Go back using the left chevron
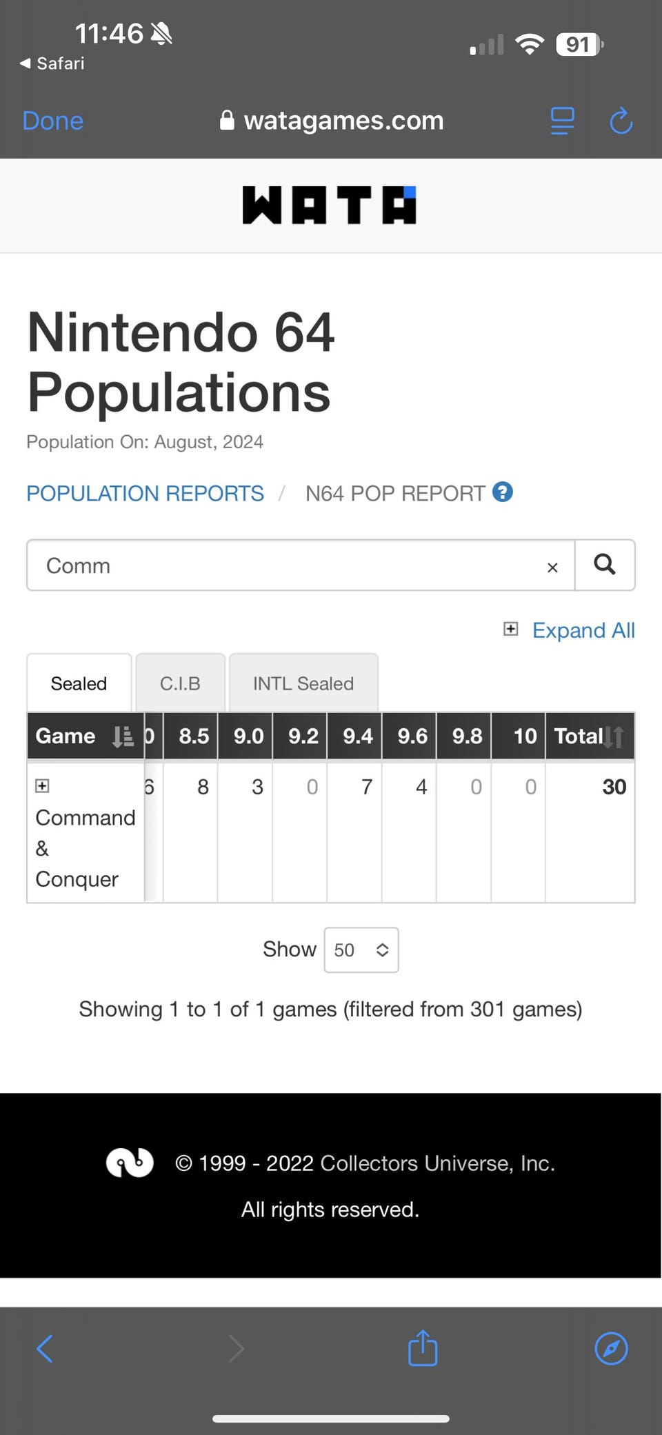The image size is (662, 1435). tap(45, 1348)
